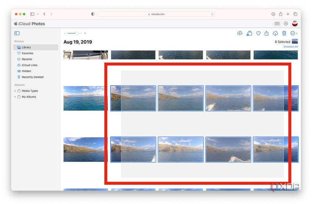Reload the page with the refresh icon
The image size is (312, 204).
point(212,14)
